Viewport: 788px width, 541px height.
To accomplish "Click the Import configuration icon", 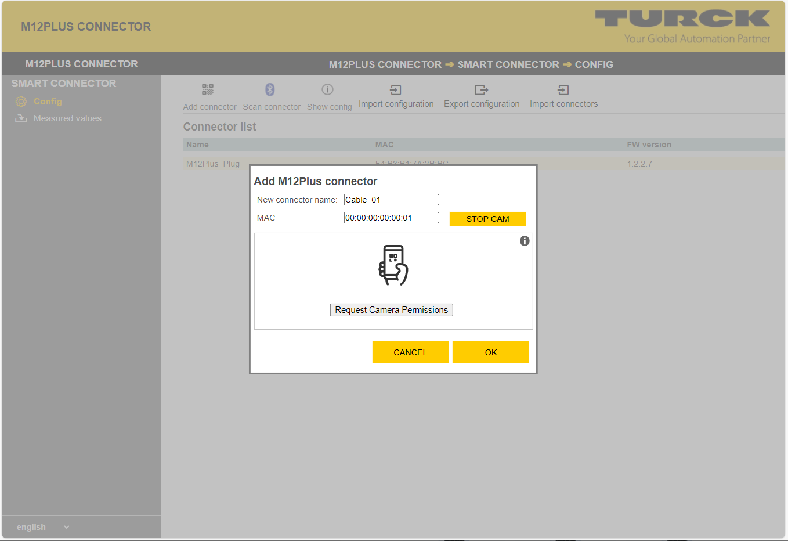I will pyautogui.click(x=395, y=90).
